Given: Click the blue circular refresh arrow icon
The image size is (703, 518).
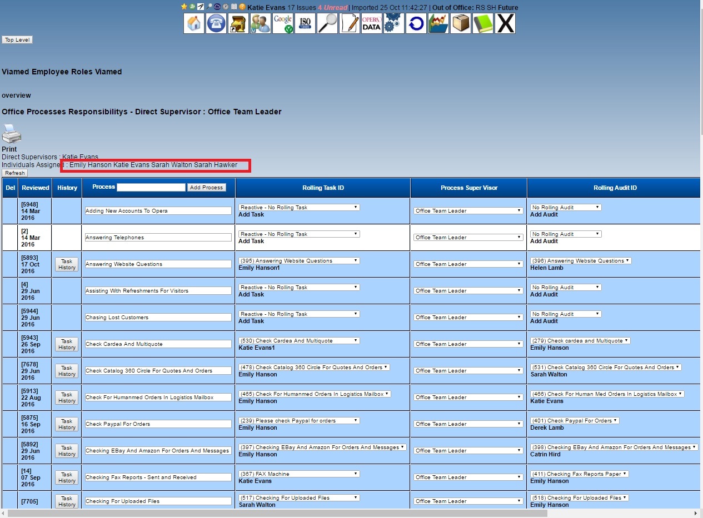Looking at the screenshot, I should pyautogui.click(x=416, y=23).
